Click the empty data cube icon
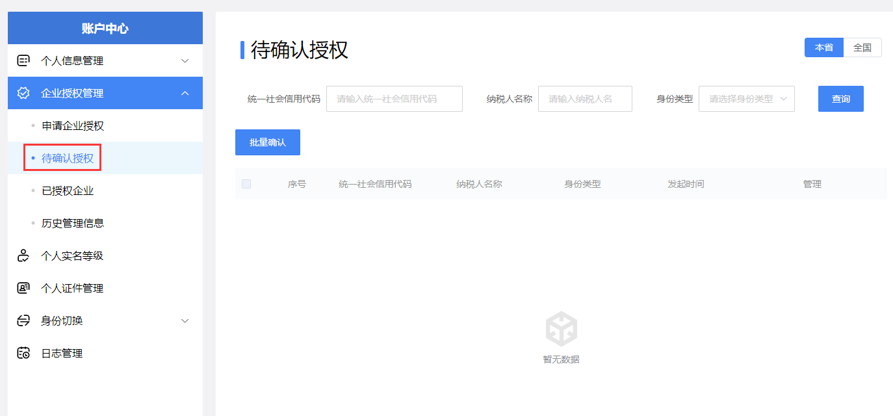893x416 pixels. pos(561,328)
